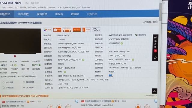Click the NV156FHM-N69 (BOE0889) model value
Image resolution: width=192 pixels, height=108 pixels.
(x=120, y=35)
